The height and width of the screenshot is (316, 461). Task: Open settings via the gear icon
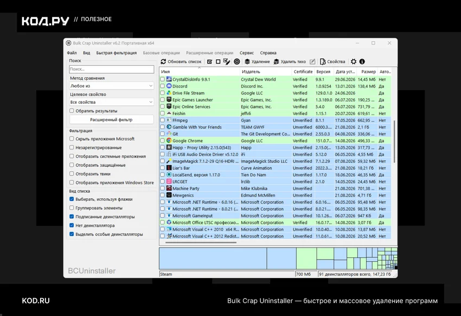click(x=354, y=61)
